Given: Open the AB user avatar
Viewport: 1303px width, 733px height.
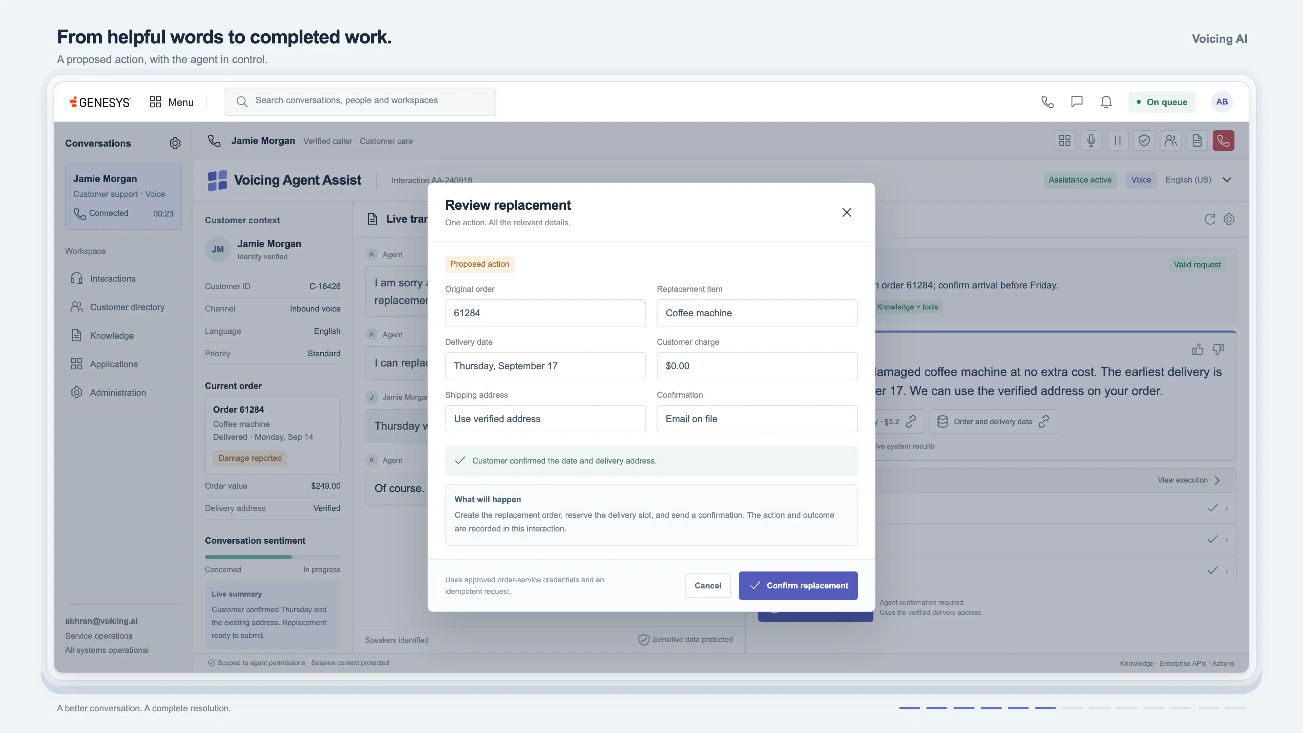Looking at the screenshot, I should click(x=1222, y=102).
